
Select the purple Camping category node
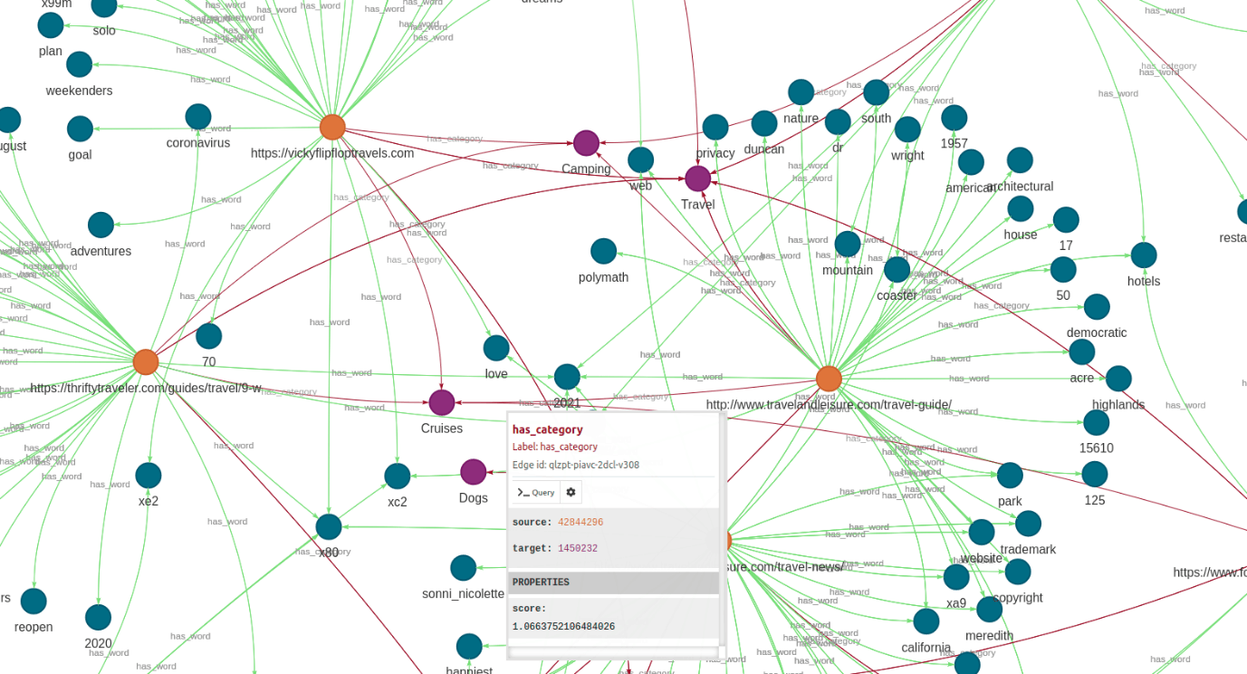[586, 143]
